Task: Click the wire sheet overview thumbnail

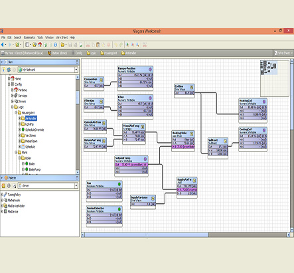Action: 275,78
